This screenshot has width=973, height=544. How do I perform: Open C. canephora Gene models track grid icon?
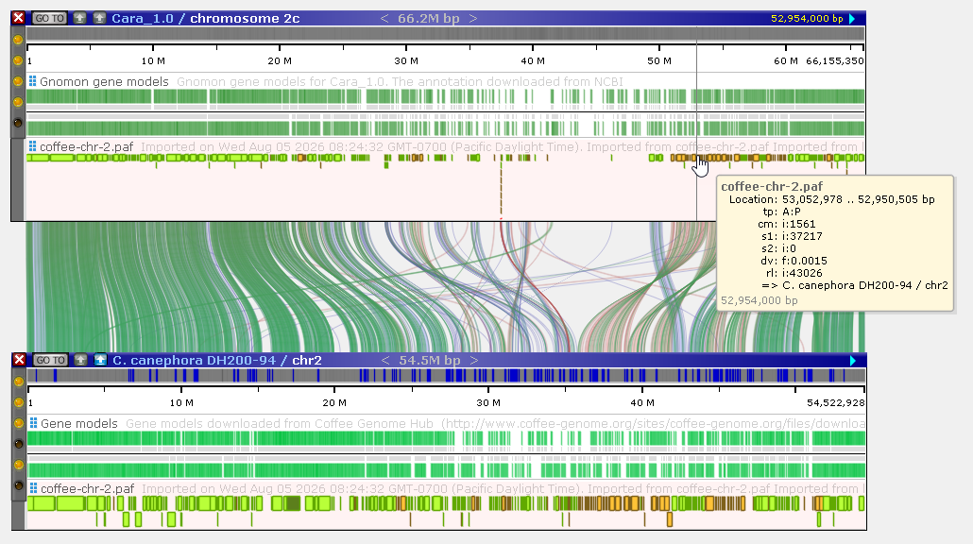coord(33,423)
